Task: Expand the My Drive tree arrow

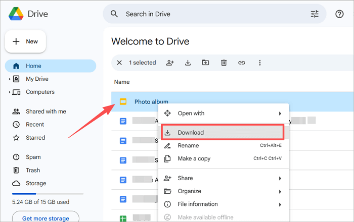Action: (x=10, y=79)
